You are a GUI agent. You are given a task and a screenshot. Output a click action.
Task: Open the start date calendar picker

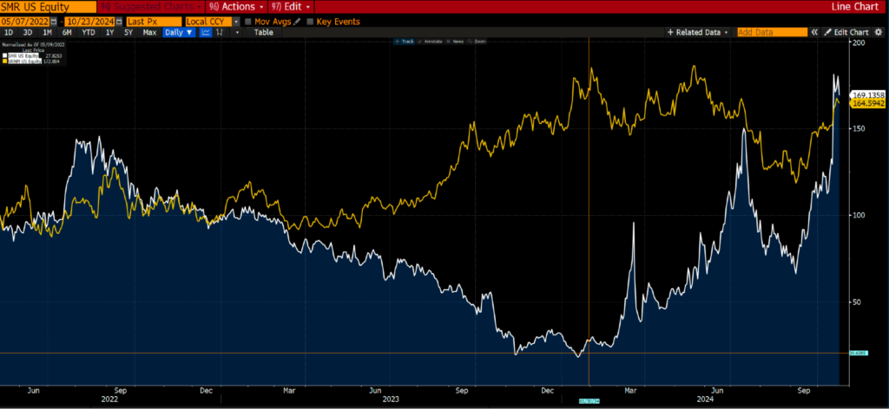click(x=55, y=21)
